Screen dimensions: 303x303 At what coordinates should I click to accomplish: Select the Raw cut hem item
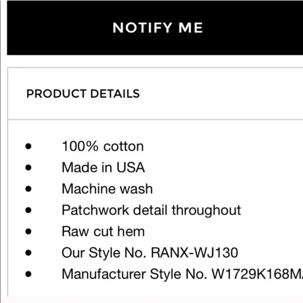coord(103,231)
